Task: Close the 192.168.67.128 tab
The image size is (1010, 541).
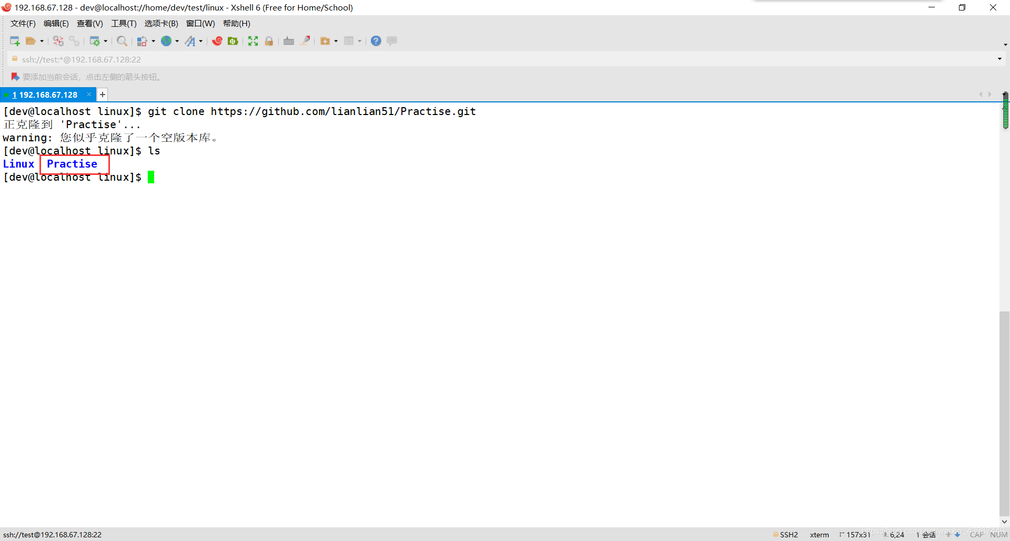Action: pyautogui.click(x=89, y=95)
